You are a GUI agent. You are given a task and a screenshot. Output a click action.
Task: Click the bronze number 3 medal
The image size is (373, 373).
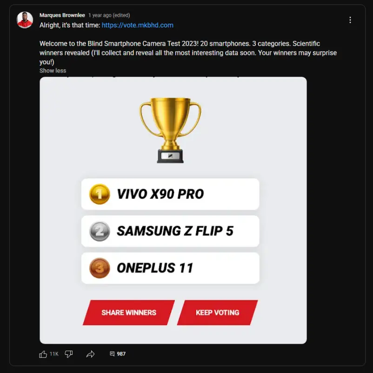coord(100,268)
